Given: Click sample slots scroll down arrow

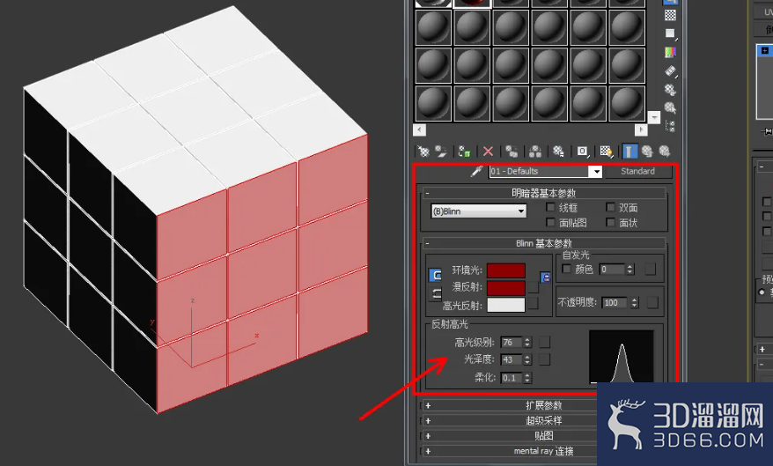Looking at the screenshot, I should pyautogui.click(x=654, y=117).
